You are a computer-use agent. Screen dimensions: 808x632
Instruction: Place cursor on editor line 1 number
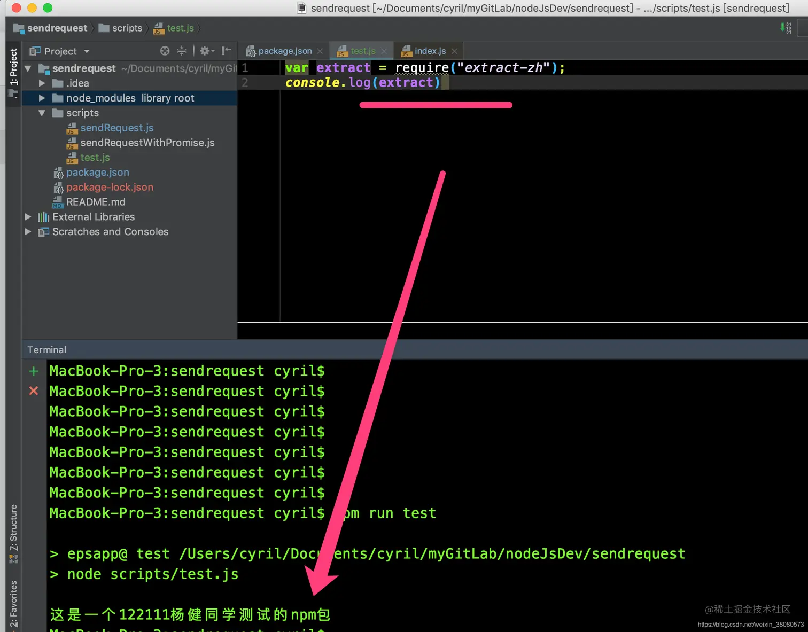tap(245, 68)
